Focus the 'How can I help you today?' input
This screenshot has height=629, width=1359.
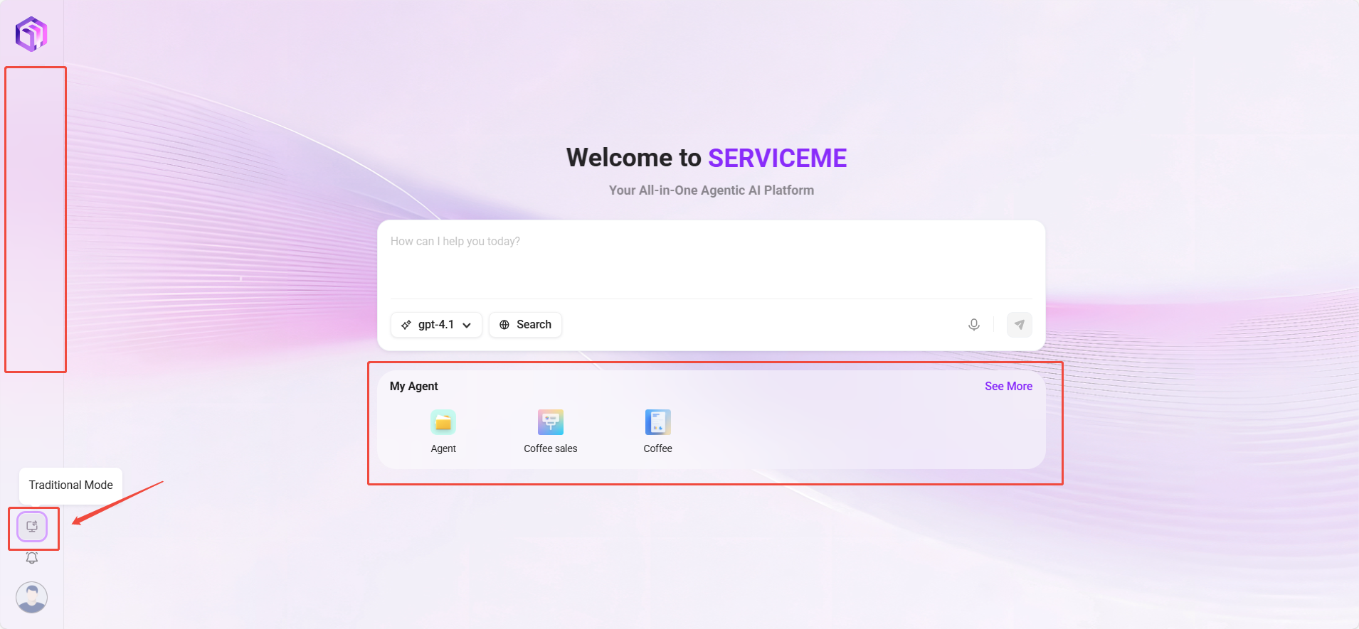coord(710,259)
